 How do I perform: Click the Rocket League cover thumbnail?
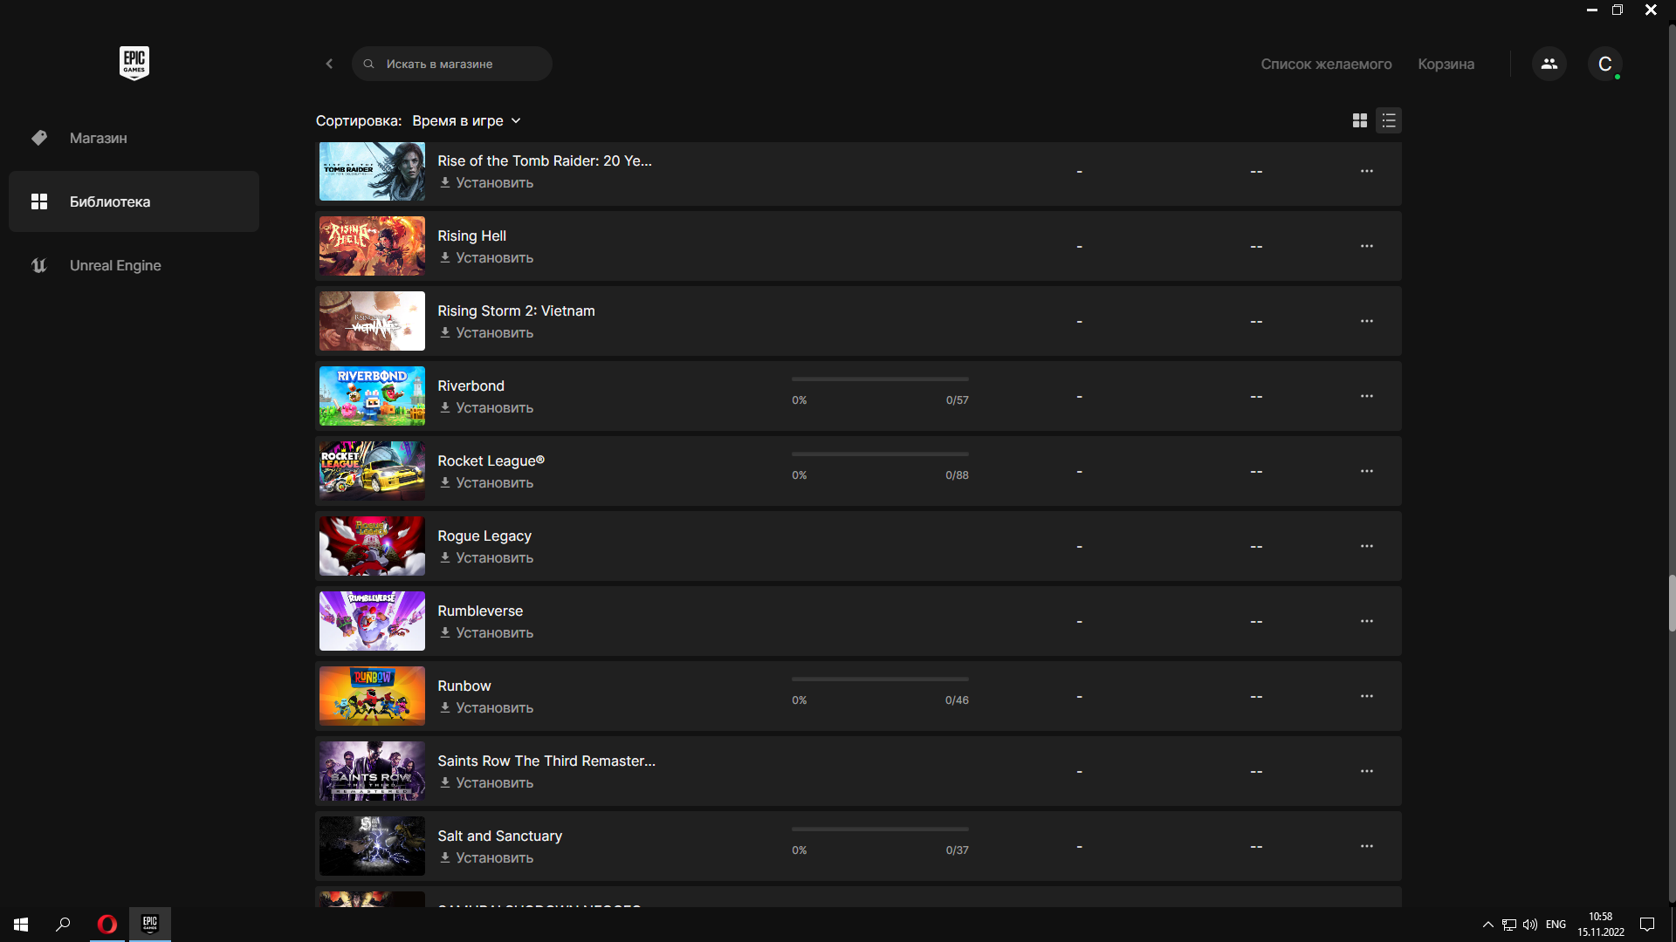click(x=372, y=471)
